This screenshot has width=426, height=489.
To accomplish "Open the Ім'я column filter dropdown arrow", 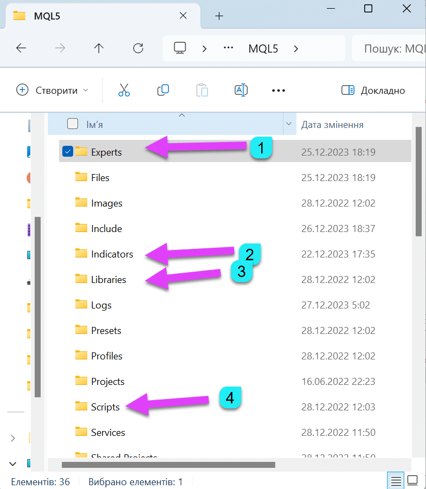I will (288, 124).
